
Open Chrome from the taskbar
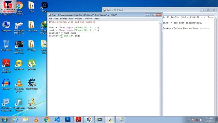(47, 120)
